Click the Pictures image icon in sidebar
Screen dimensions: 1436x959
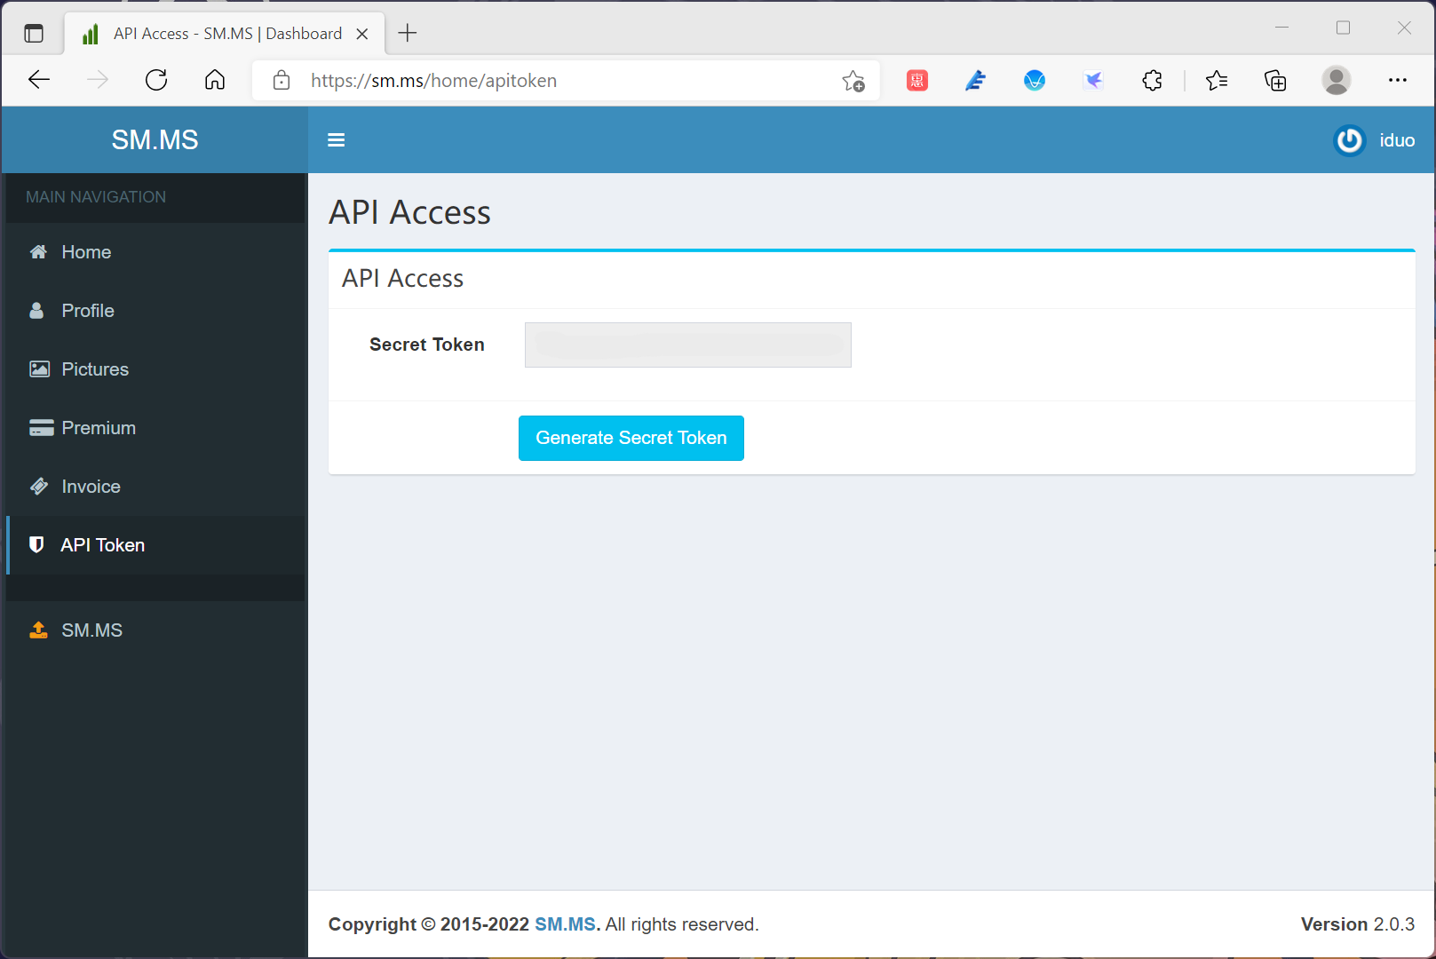[x=39, y=369]
